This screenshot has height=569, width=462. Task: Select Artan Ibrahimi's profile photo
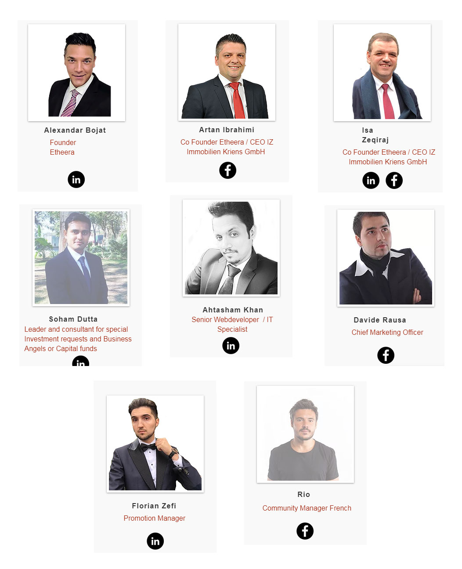pos(227,72)
